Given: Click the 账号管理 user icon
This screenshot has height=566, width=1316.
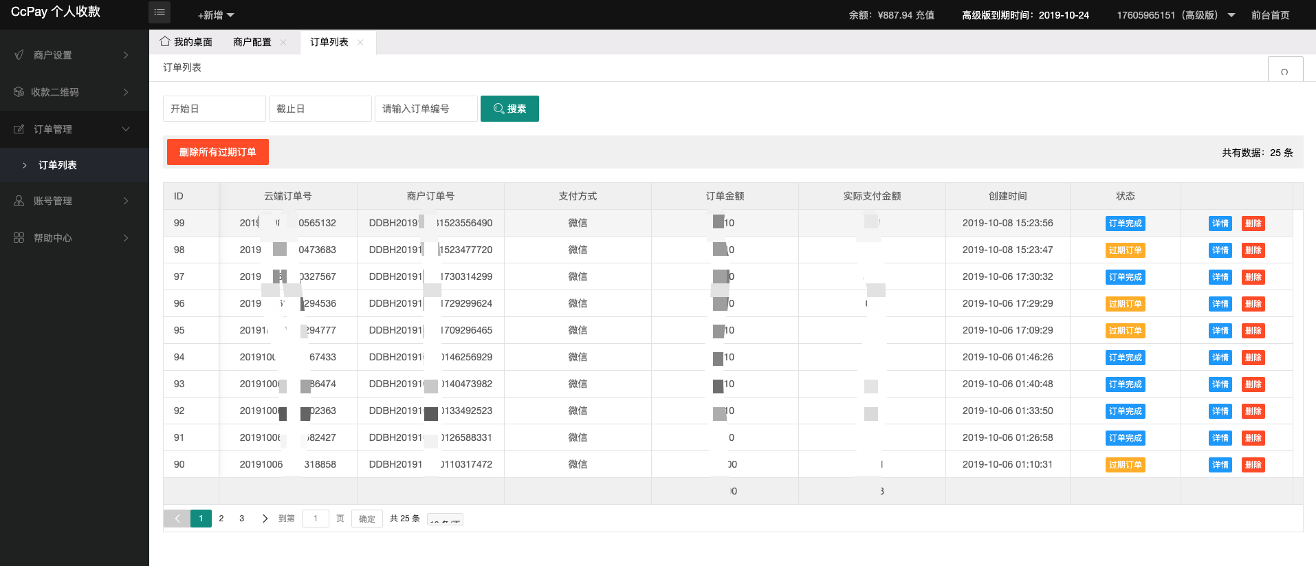Looking at the screenshot, I should (19, 201).
